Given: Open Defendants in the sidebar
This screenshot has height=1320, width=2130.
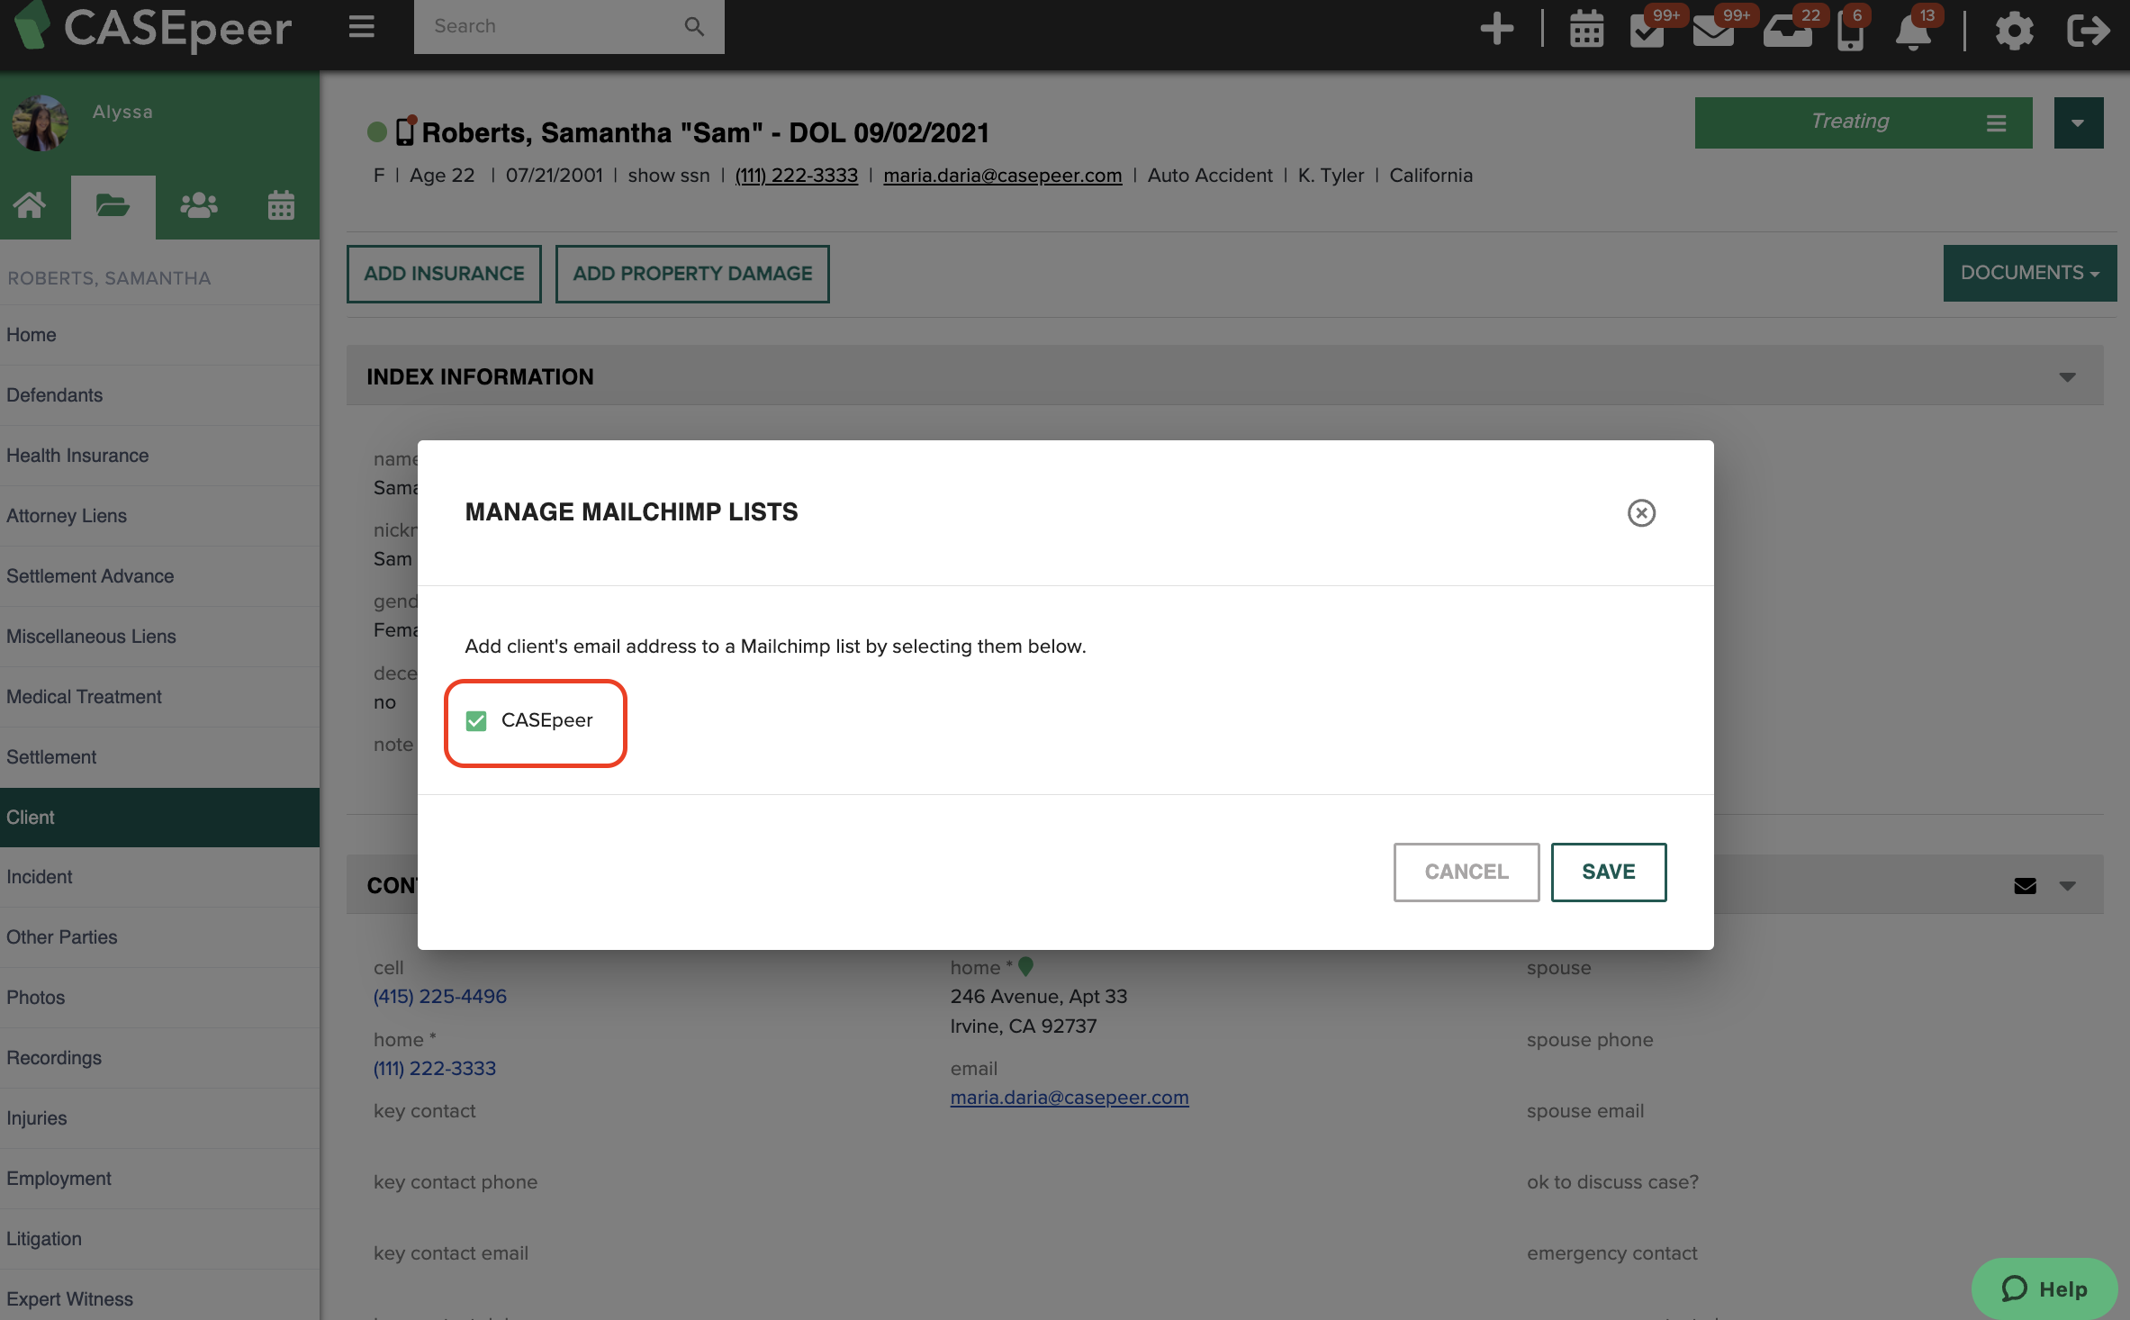Looking at the screenshot, I should click(x=159, y=395).
